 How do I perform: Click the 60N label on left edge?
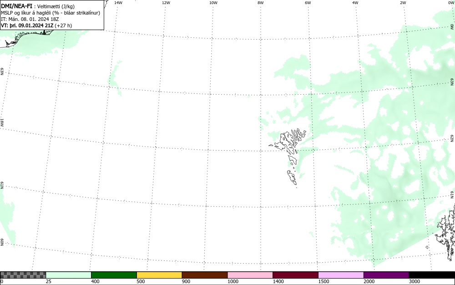[2, 242]
